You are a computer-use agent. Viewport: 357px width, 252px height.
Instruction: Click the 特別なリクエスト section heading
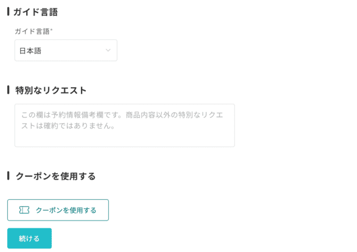51,90
